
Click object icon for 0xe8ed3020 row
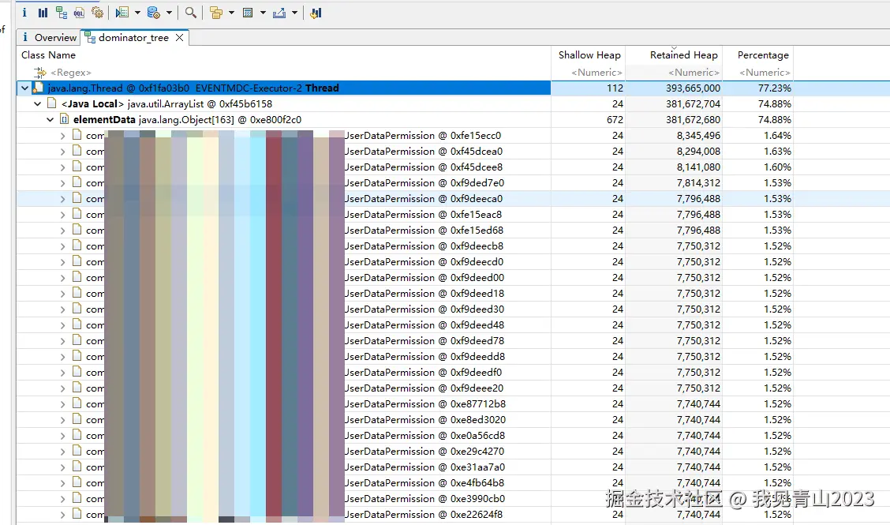[x=77, y=419]
